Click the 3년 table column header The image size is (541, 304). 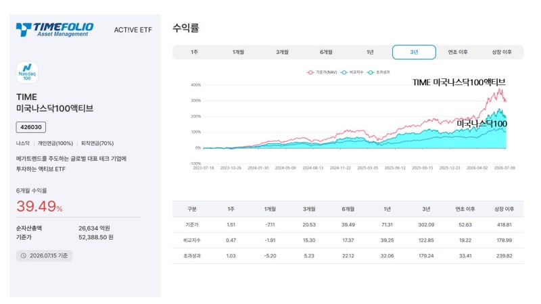(x=426, y=209)
